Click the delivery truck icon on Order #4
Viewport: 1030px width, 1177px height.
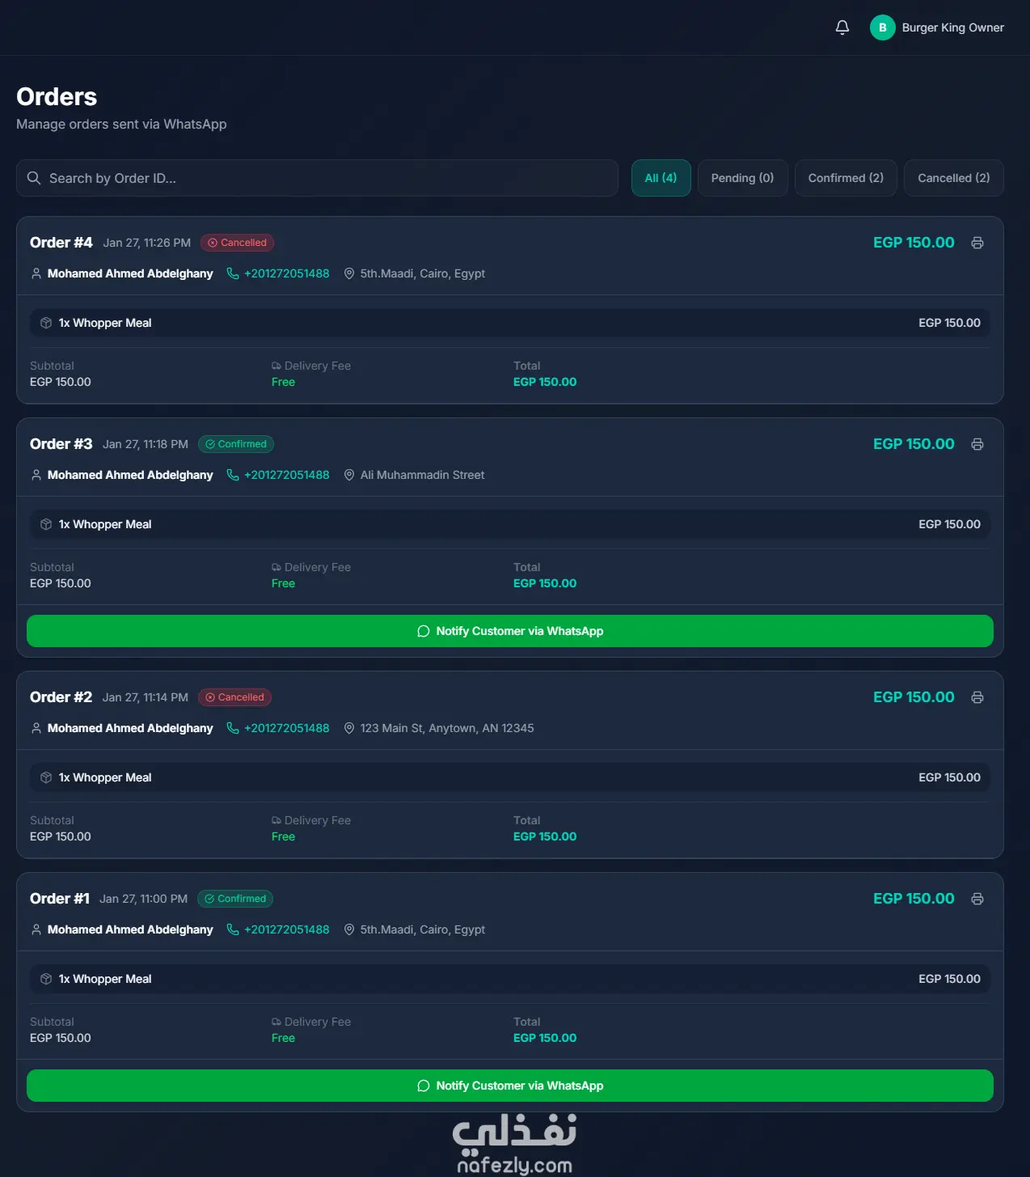point(276,366)
